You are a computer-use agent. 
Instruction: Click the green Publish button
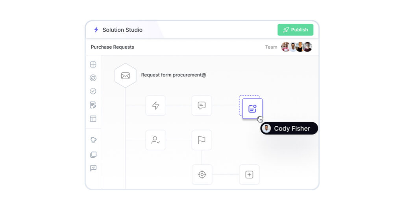[x=295, y=30]
